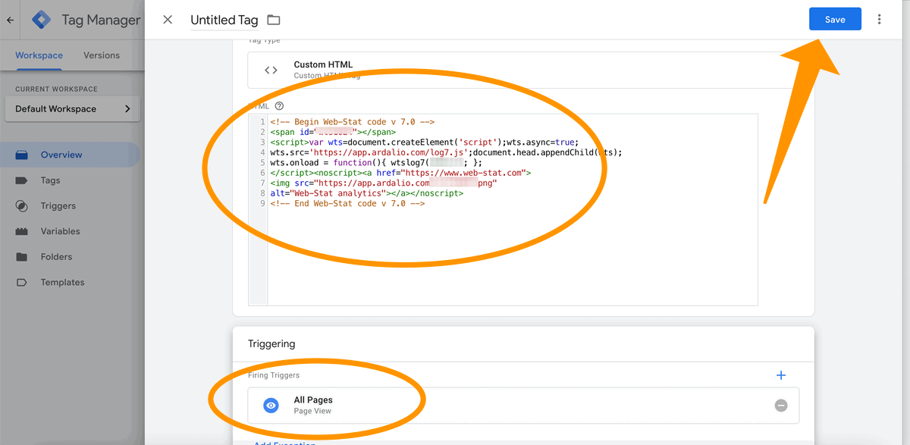Viewport: 910px width, 445px height.
Task: Click the Tags icon in the sidebar
Action: click(22, 180)
